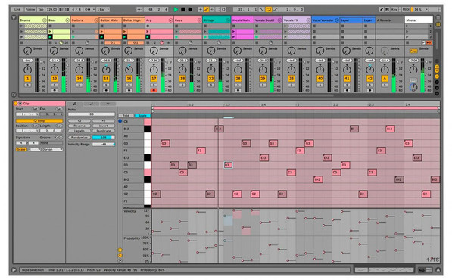Unfold the Drums group track
Viewport: 452px width, 280px height.
pyautogui.click(x=45, y=20)
